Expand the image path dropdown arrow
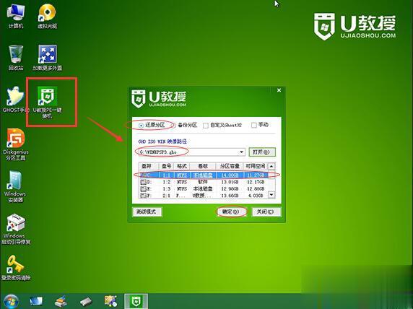 click(x=241, y=152)
